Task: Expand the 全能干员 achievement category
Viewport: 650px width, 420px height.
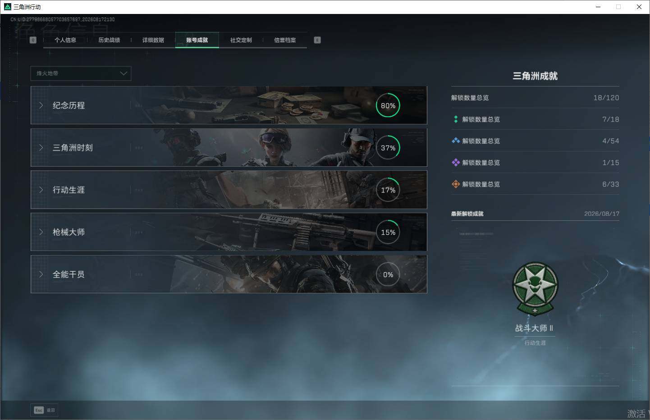Action: pyautogui.click(x=229, y=274)
